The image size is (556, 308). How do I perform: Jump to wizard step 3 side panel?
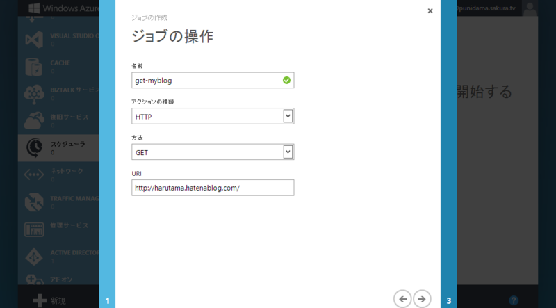[x=448, y=154]
